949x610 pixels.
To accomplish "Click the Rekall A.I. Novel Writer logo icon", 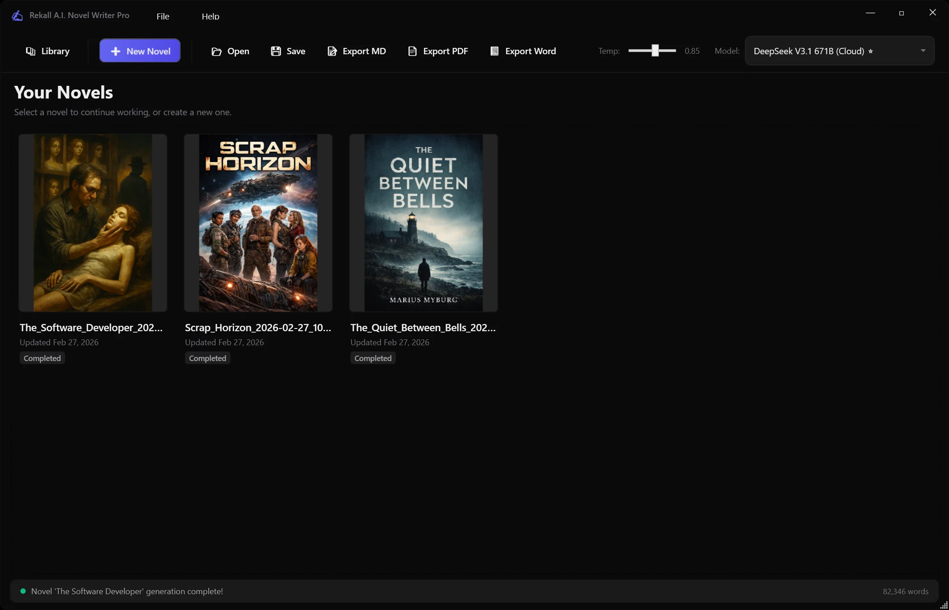I will click(x=17, y=15).
